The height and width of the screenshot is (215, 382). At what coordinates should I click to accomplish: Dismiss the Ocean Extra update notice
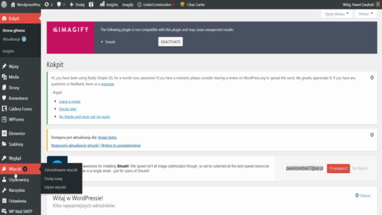(372, 135)
